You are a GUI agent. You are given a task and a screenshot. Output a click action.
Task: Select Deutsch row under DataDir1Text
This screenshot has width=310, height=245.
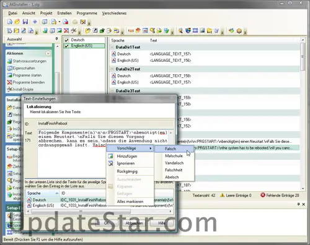coord(205,54)
